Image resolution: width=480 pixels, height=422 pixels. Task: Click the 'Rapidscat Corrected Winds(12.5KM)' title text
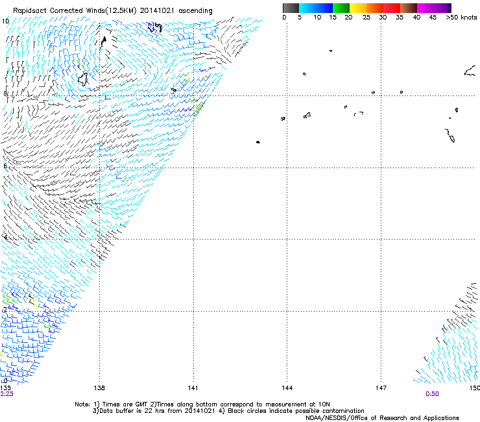tap(75, 11)
